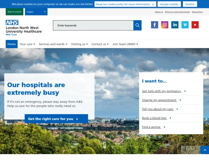Expand the Contact us menu
Screen dimensions: 209x167
tap(100, 44)
